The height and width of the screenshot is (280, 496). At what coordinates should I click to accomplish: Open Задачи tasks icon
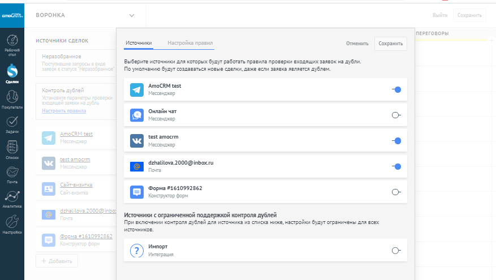[x=12, y=123]
